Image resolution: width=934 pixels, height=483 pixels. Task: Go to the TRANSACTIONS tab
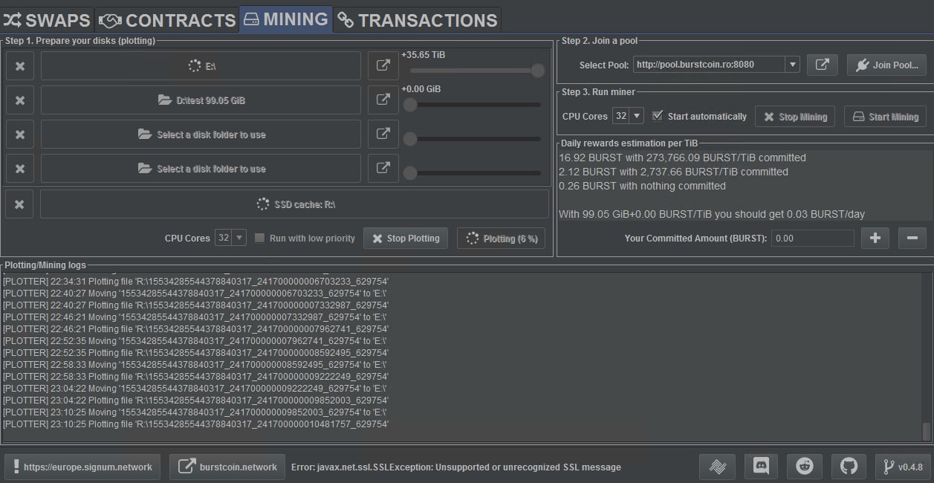(417, 20)
